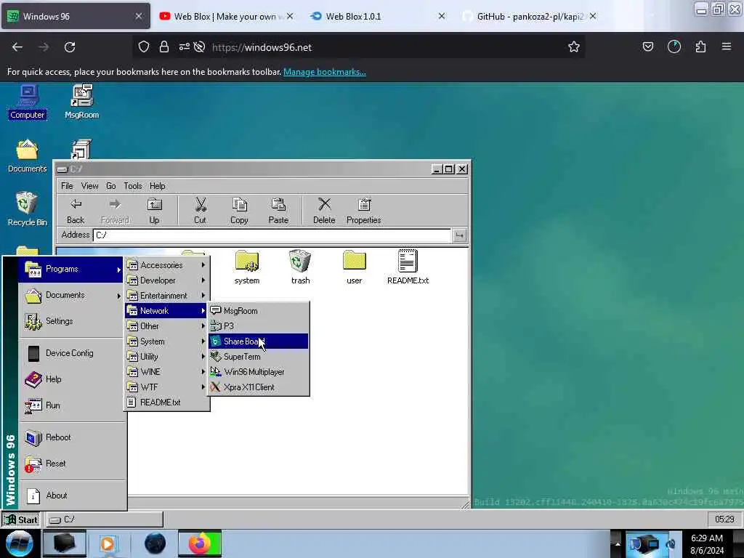Open README.txt from the Programs menu
The height and width of the screenshot is (558, 744).
pyautogui.click(x=166, y=402)
